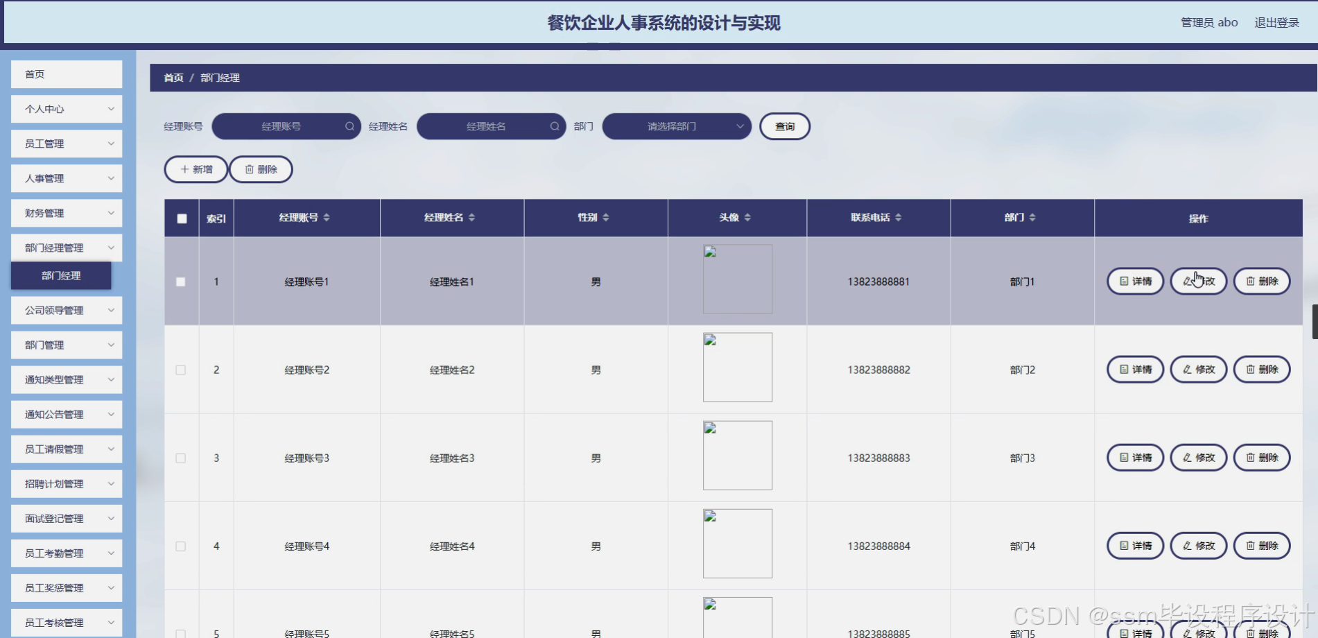Expand the 员工奖惩管理 sidebar menu
Viewport: 1318px width, 638px height.
[67, 587]
